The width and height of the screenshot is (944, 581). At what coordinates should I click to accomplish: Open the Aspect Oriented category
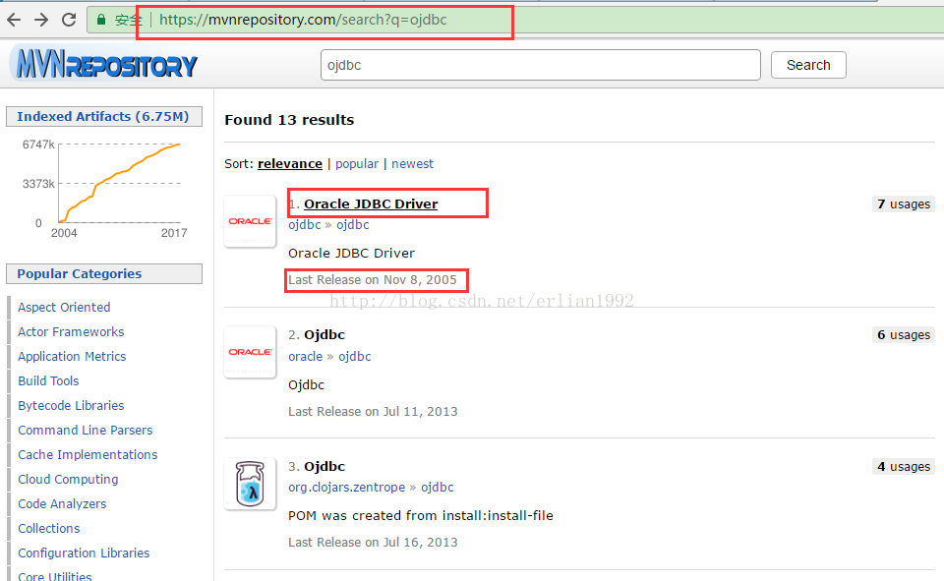tap(64, 307)
